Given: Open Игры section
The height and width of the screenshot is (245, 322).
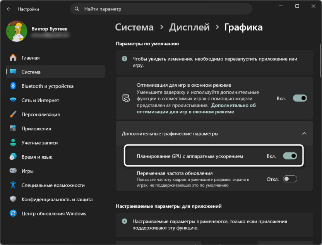Looking at the screenshot, I should tap(56, 171).
